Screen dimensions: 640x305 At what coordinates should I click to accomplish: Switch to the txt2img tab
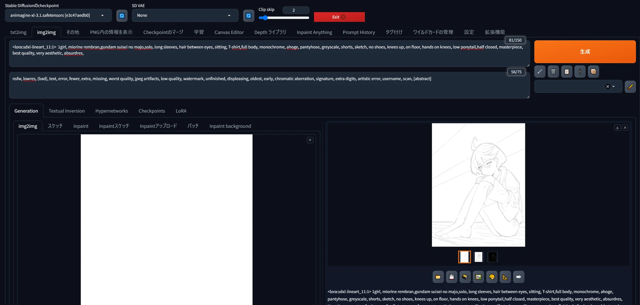[x=18, y=32]
